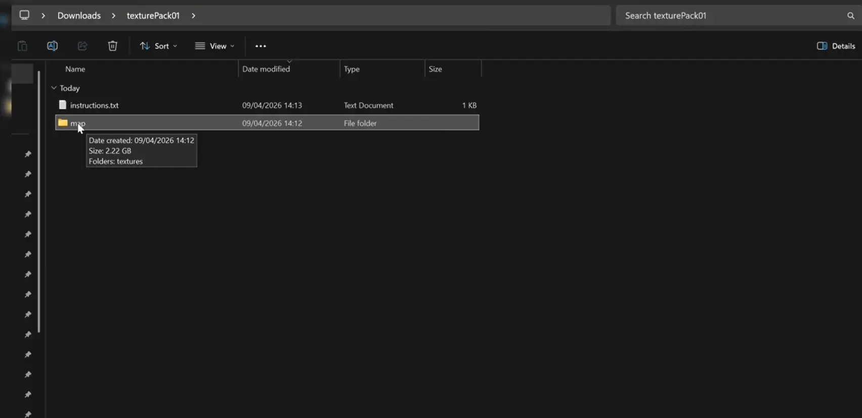Click the 09/04/2026 14:13 date cell
This screenshot has width=862, height=418.
click(x=272, y=106)
